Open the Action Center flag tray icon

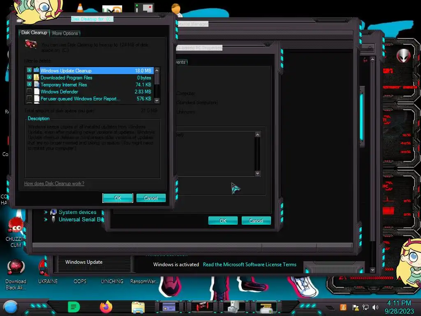point(356,307)
